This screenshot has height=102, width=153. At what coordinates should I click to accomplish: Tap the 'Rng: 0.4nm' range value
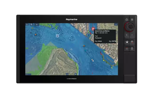(x=98, y=41)
